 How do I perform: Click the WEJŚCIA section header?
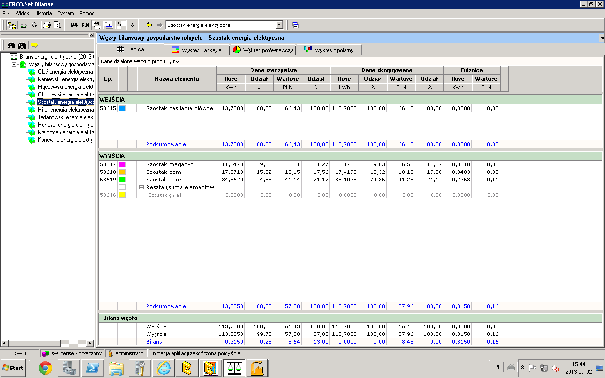click(350, 99)
